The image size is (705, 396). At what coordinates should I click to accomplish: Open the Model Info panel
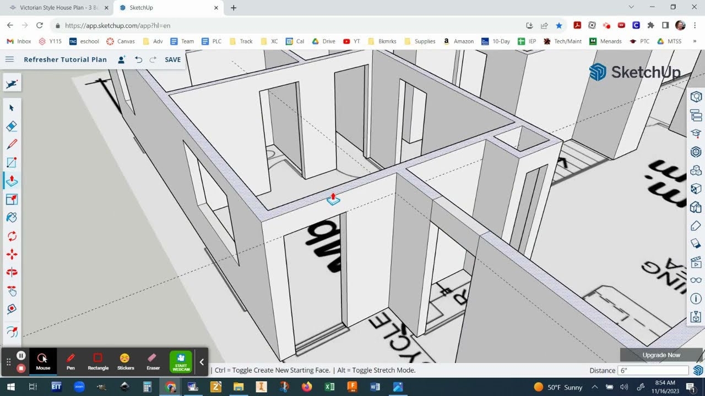click(x=696, y=299)
